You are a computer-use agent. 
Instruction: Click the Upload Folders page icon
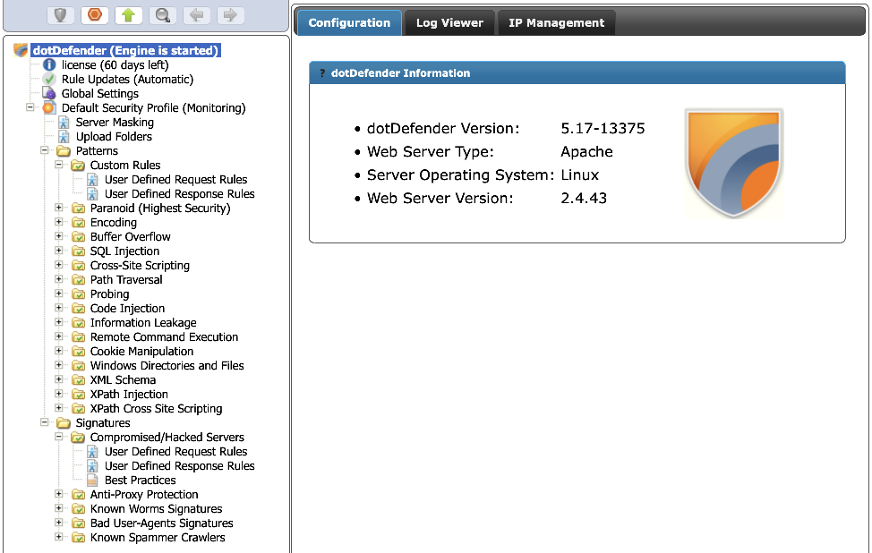(x=64, y=137)
